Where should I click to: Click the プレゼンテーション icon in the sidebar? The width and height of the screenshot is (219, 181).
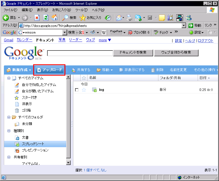click(x=17, y=150)
